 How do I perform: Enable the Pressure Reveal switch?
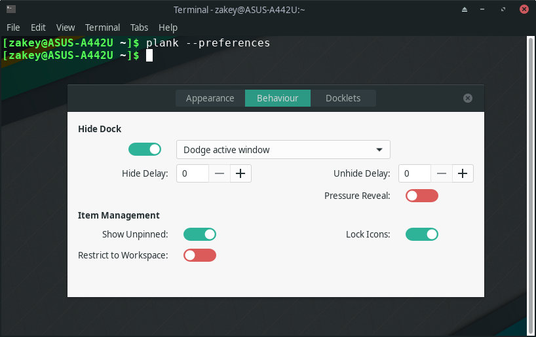point(422,196)
